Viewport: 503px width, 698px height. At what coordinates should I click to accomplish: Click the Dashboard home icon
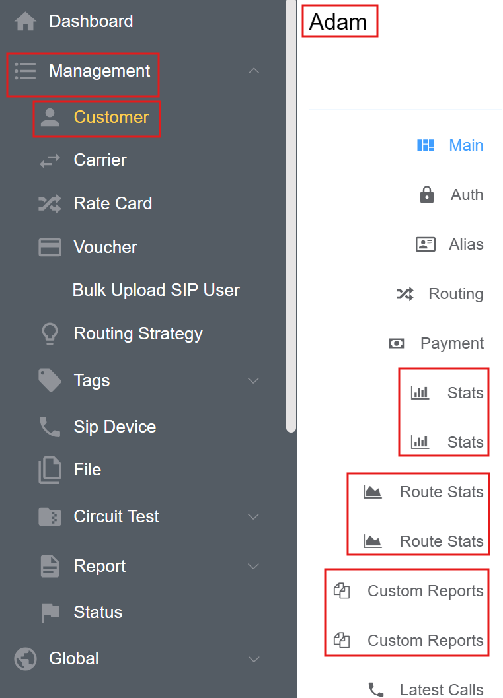coord(26,22)
